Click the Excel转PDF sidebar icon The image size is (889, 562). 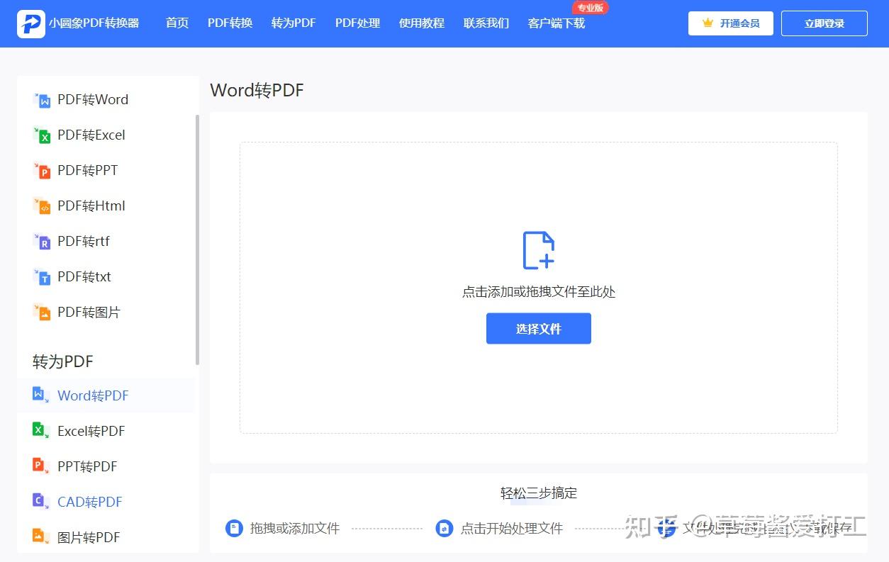click(41, 431)
